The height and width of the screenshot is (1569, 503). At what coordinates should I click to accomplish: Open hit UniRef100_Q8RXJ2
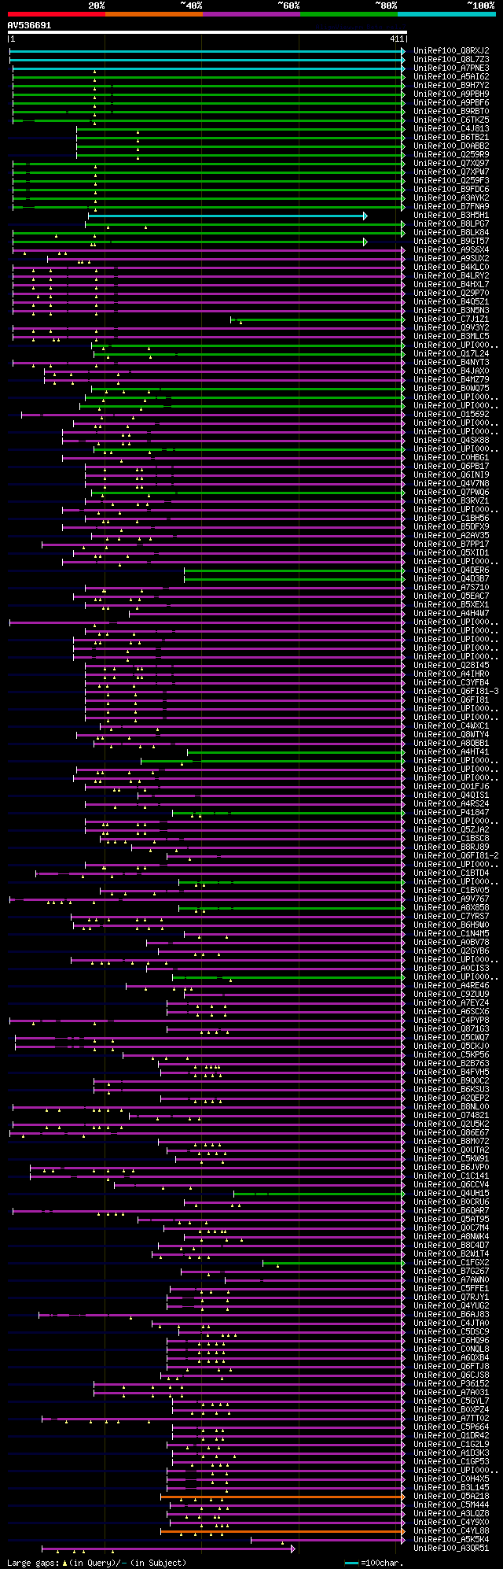tap(451, 51)
